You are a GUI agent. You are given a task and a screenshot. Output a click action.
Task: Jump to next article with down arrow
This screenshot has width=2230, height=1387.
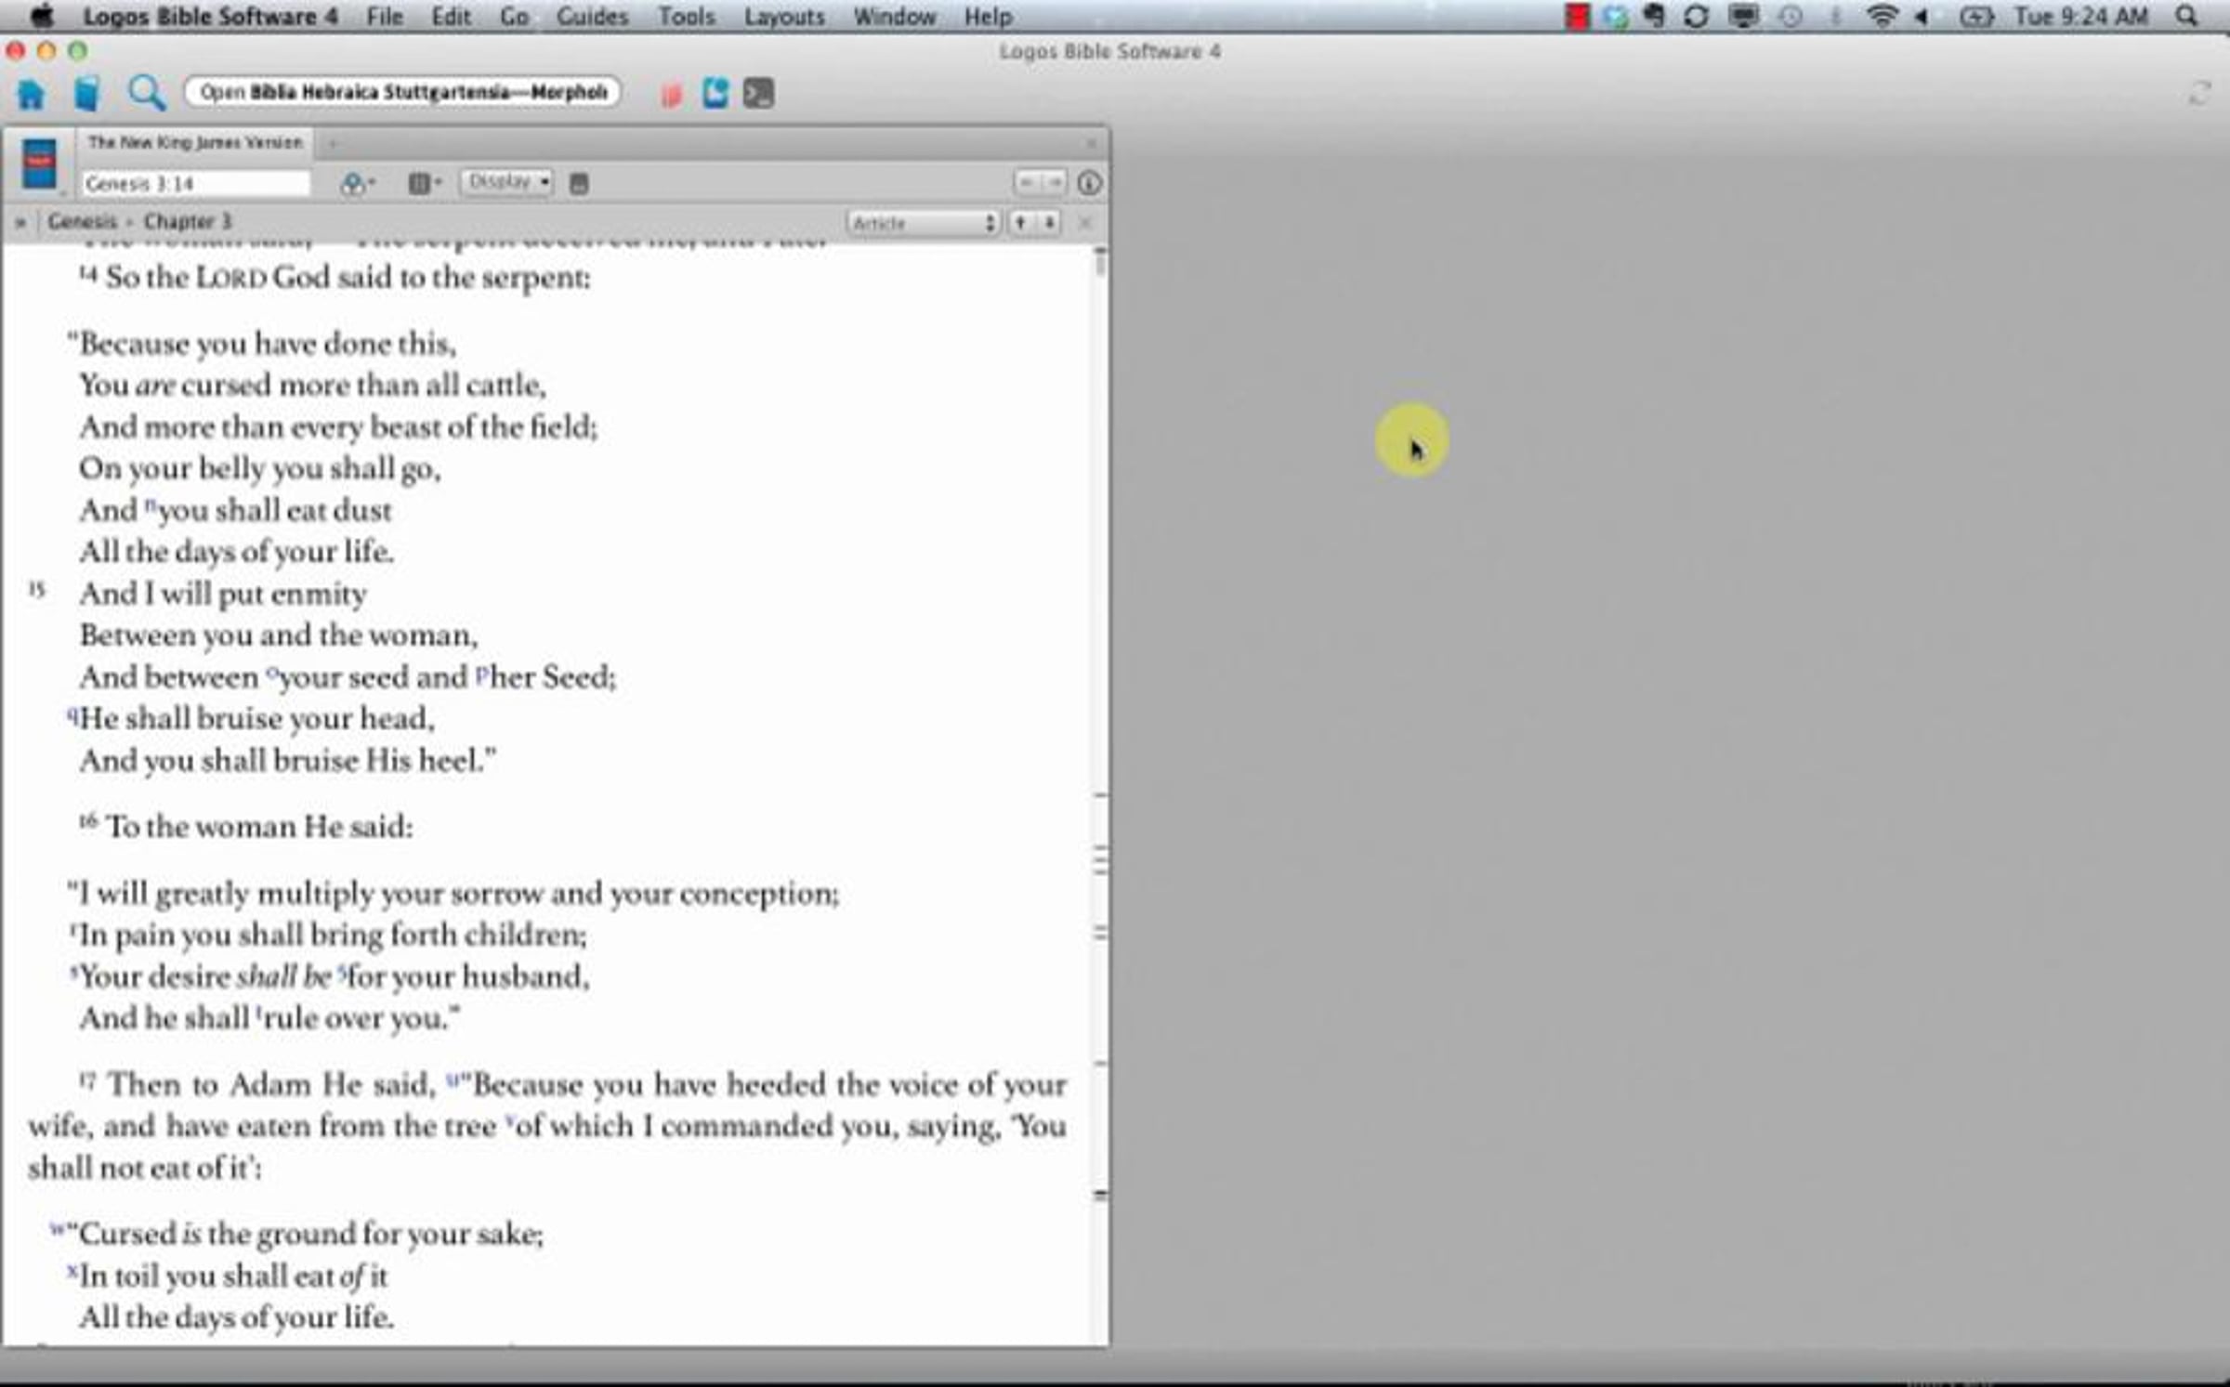point(1049,223)
